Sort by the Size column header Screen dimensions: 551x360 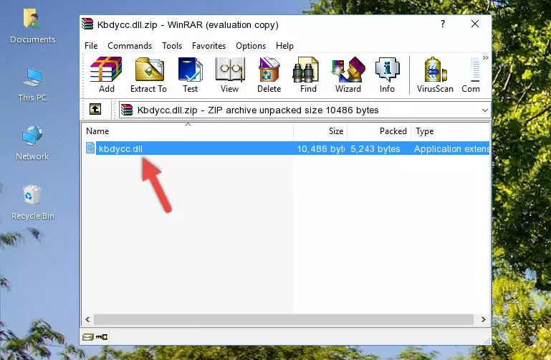coord(320,131)
